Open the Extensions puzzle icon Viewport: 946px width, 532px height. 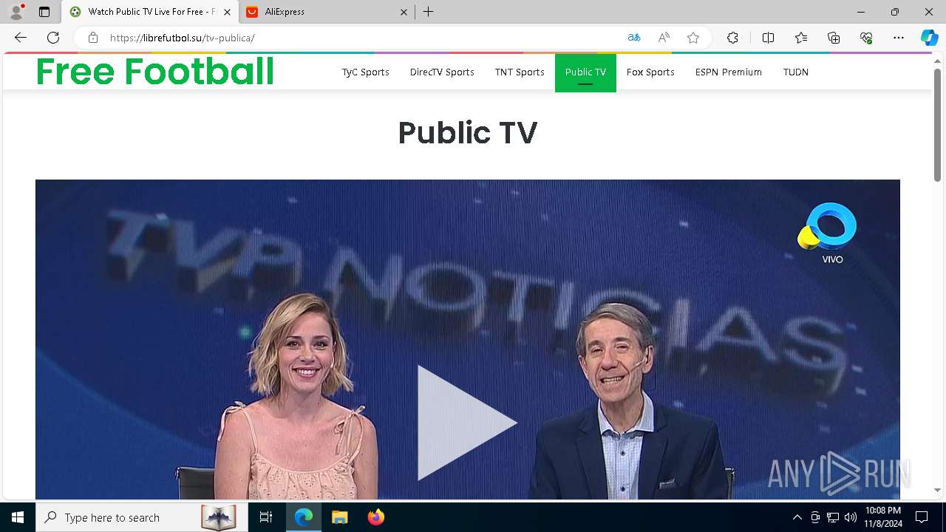click(732, 38)
